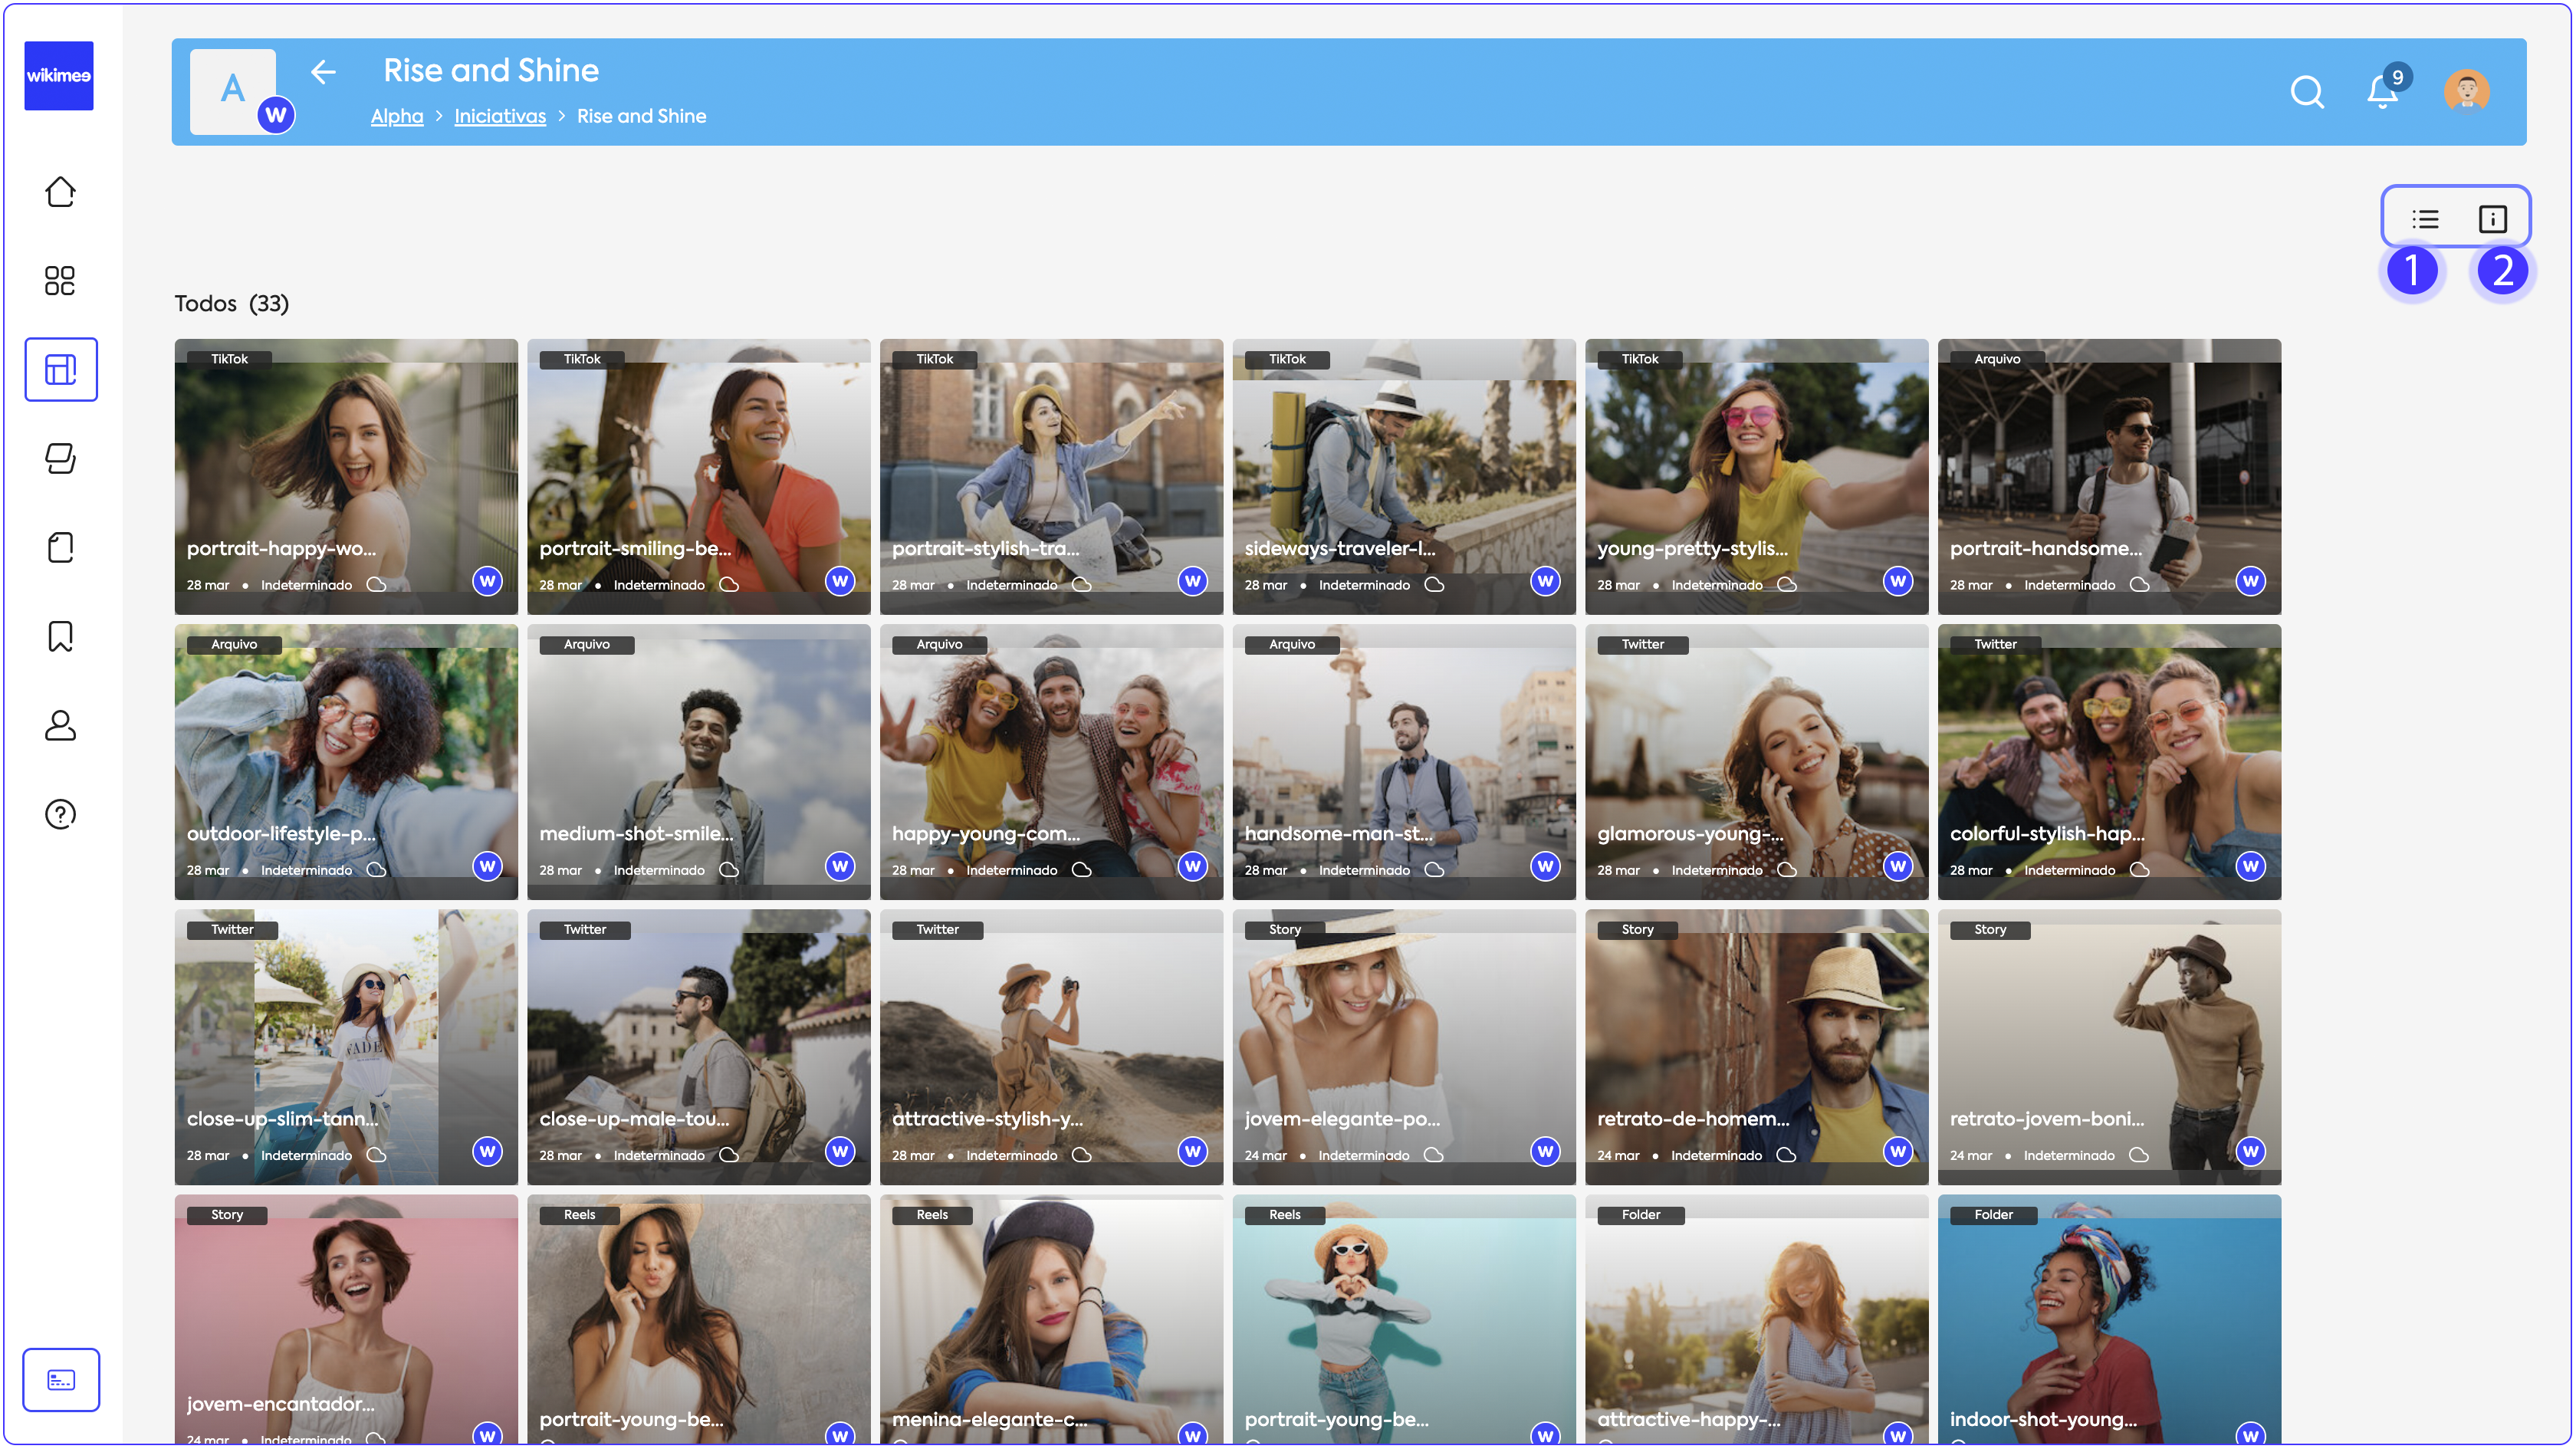Viewport: 2576px width, 1449px height.
Task: Go to Alpha breadcrumb link
Action: coord(397,116)
